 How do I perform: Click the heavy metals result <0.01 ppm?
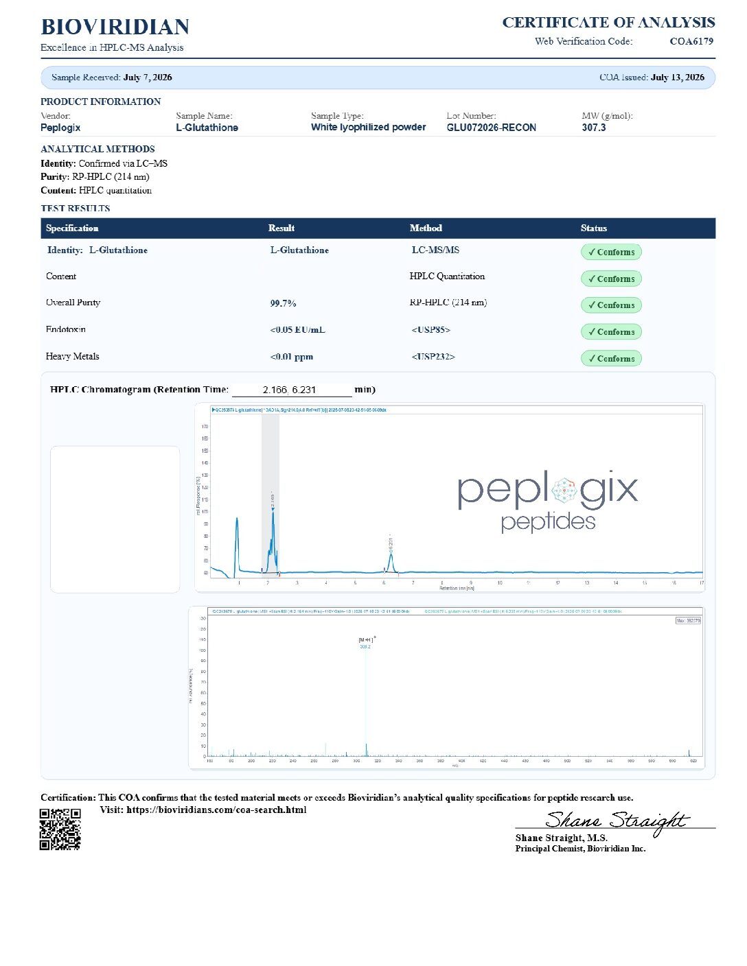(x=292, y=357)
